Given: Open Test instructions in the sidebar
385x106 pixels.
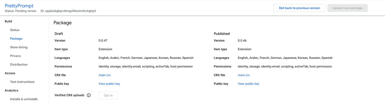Looking at the screenshot, I should click(x=22, y=82).
